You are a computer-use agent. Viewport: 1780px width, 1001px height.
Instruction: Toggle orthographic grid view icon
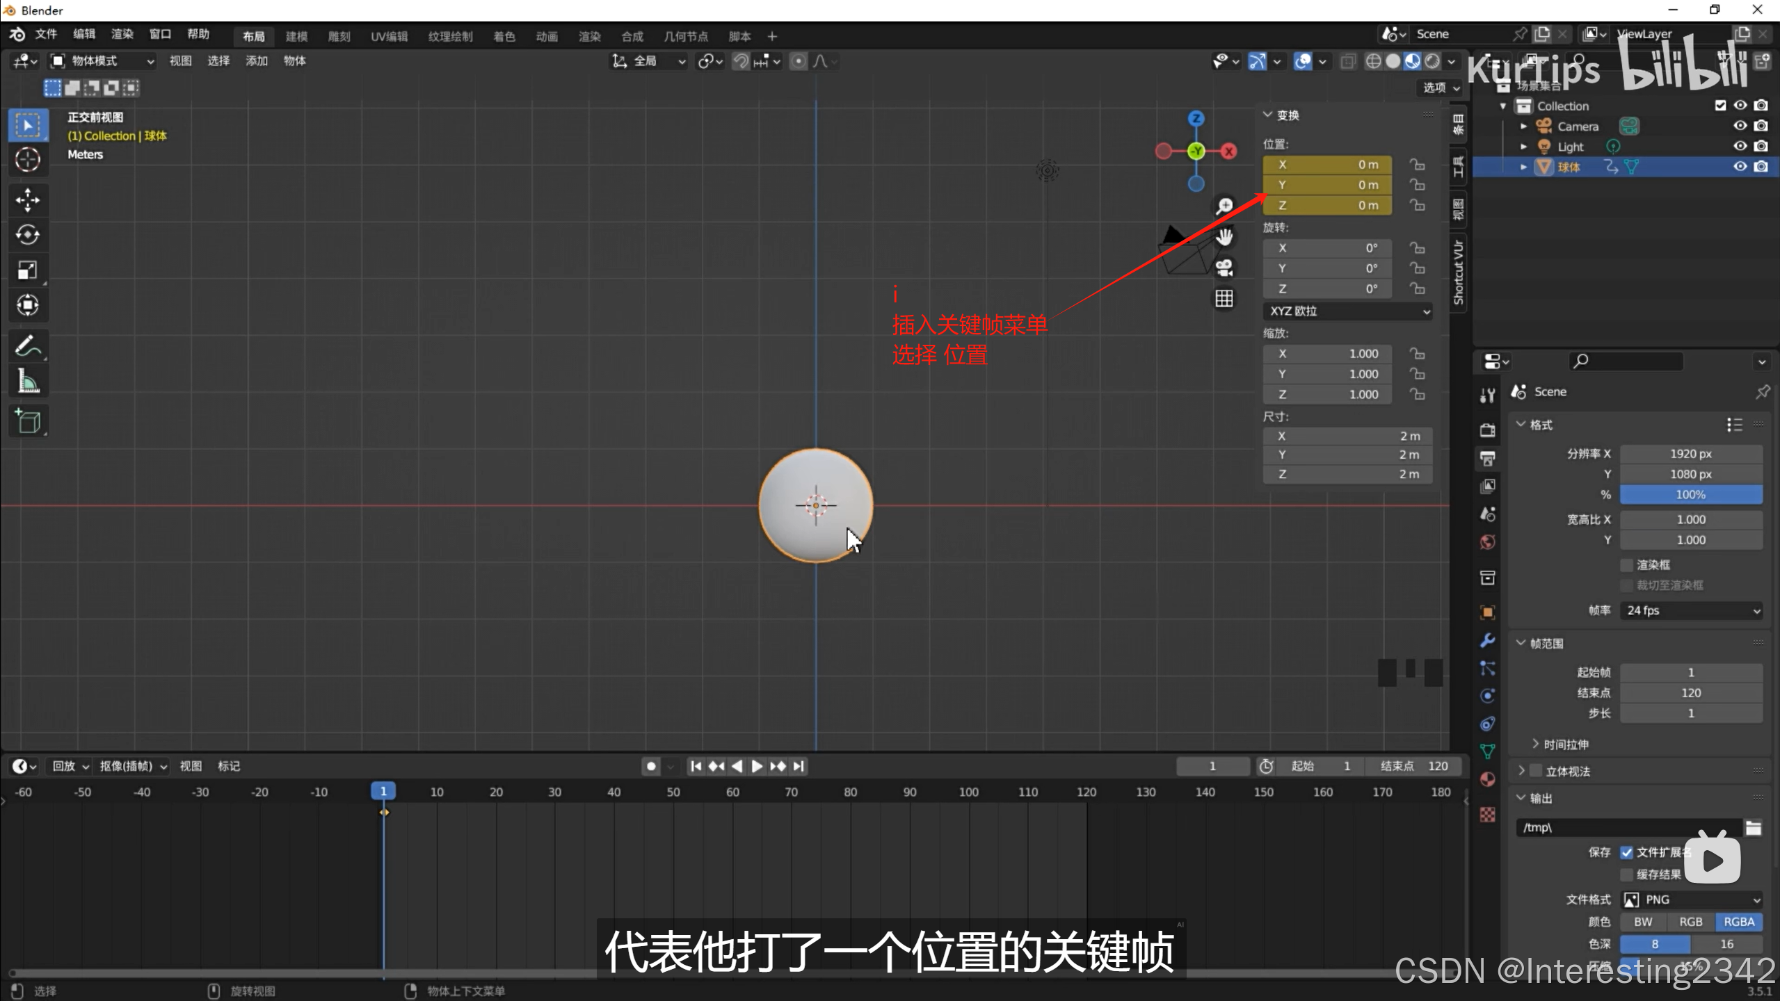coord(1224,299)
